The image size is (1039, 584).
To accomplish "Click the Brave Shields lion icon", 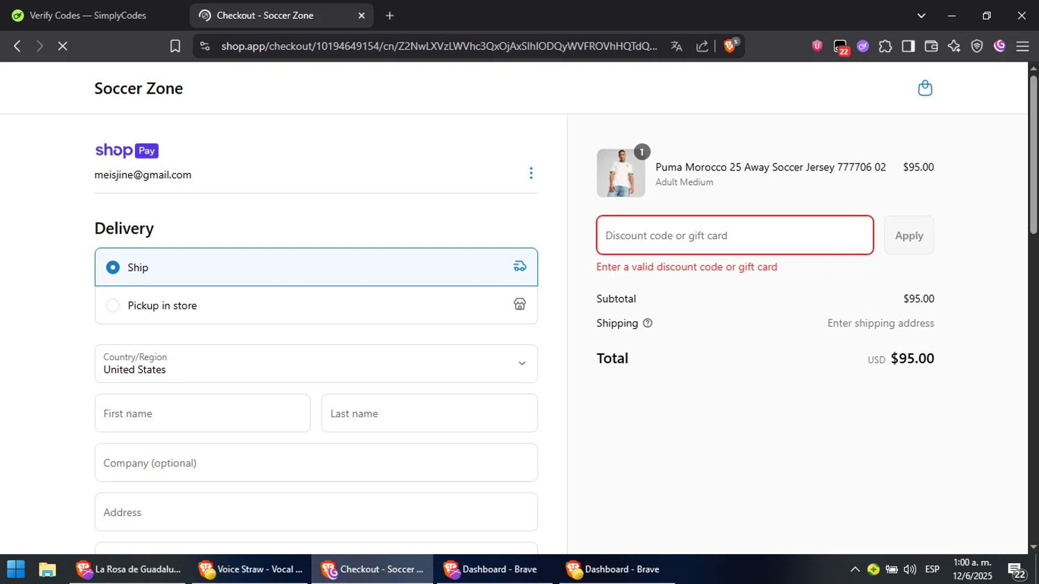I will point(729,46).
